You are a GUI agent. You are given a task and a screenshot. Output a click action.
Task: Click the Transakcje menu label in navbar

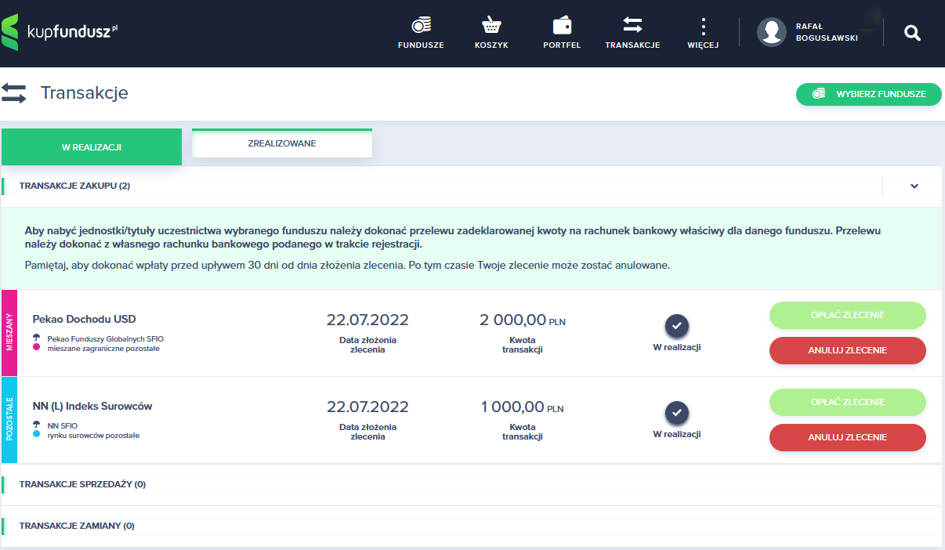coord(632,45)
